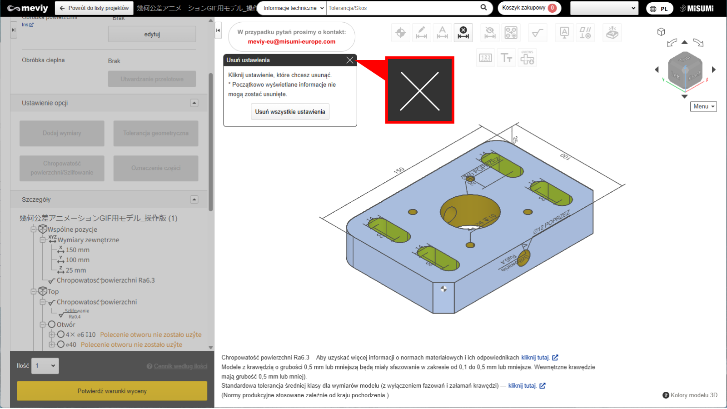Image resolution: width=727 pixels, height=409 pixels.
Task: Open the Ilość quantity dropdown
Action: pyautogui.click(x=45, y=366)
